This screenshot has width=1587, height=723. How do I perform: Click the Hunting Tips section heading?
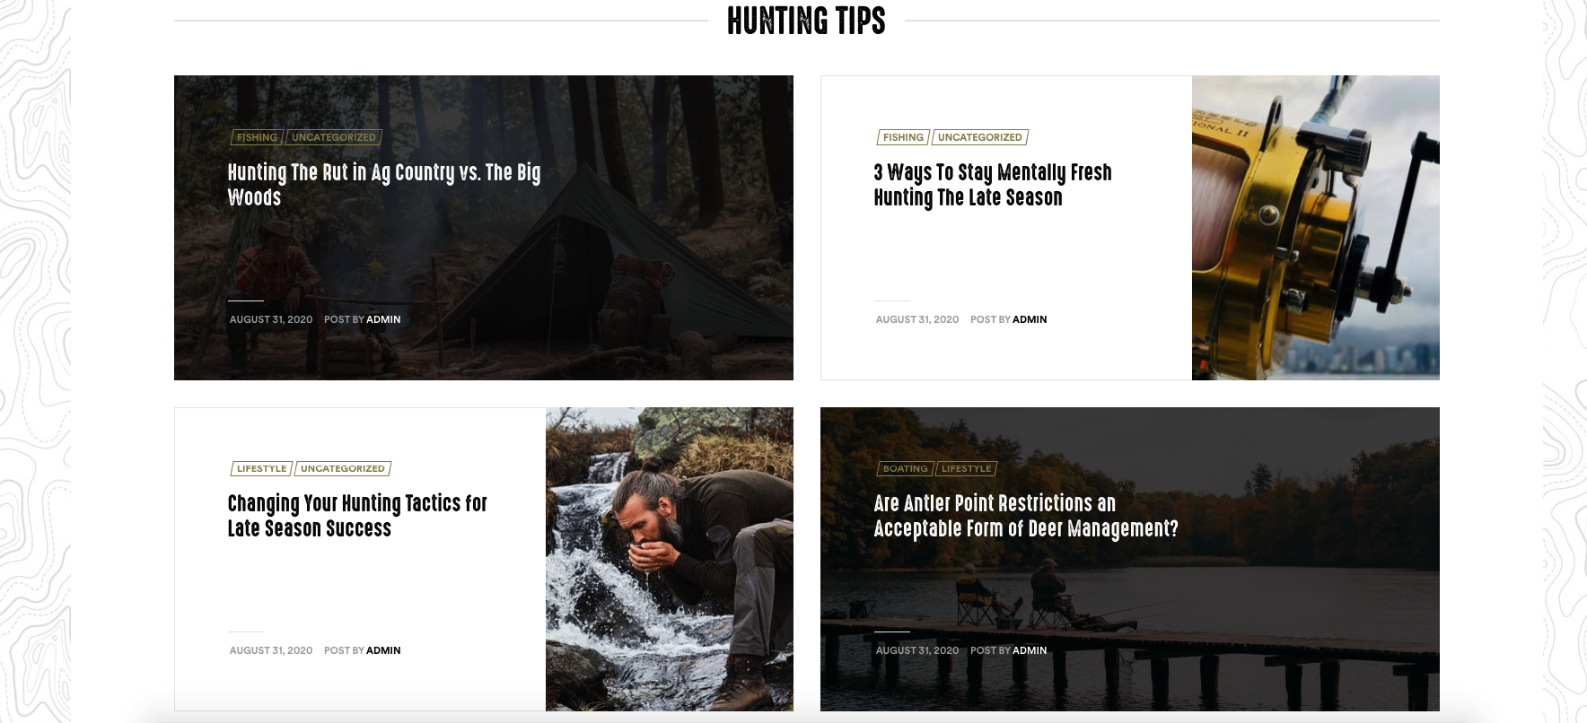click(x=806, y=21)
